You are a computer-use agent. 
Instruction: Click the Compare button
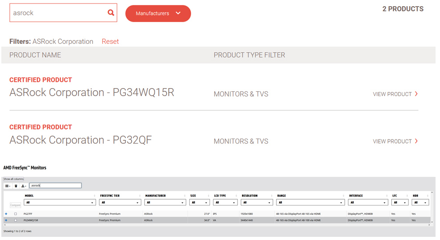(x=16, y=205)
